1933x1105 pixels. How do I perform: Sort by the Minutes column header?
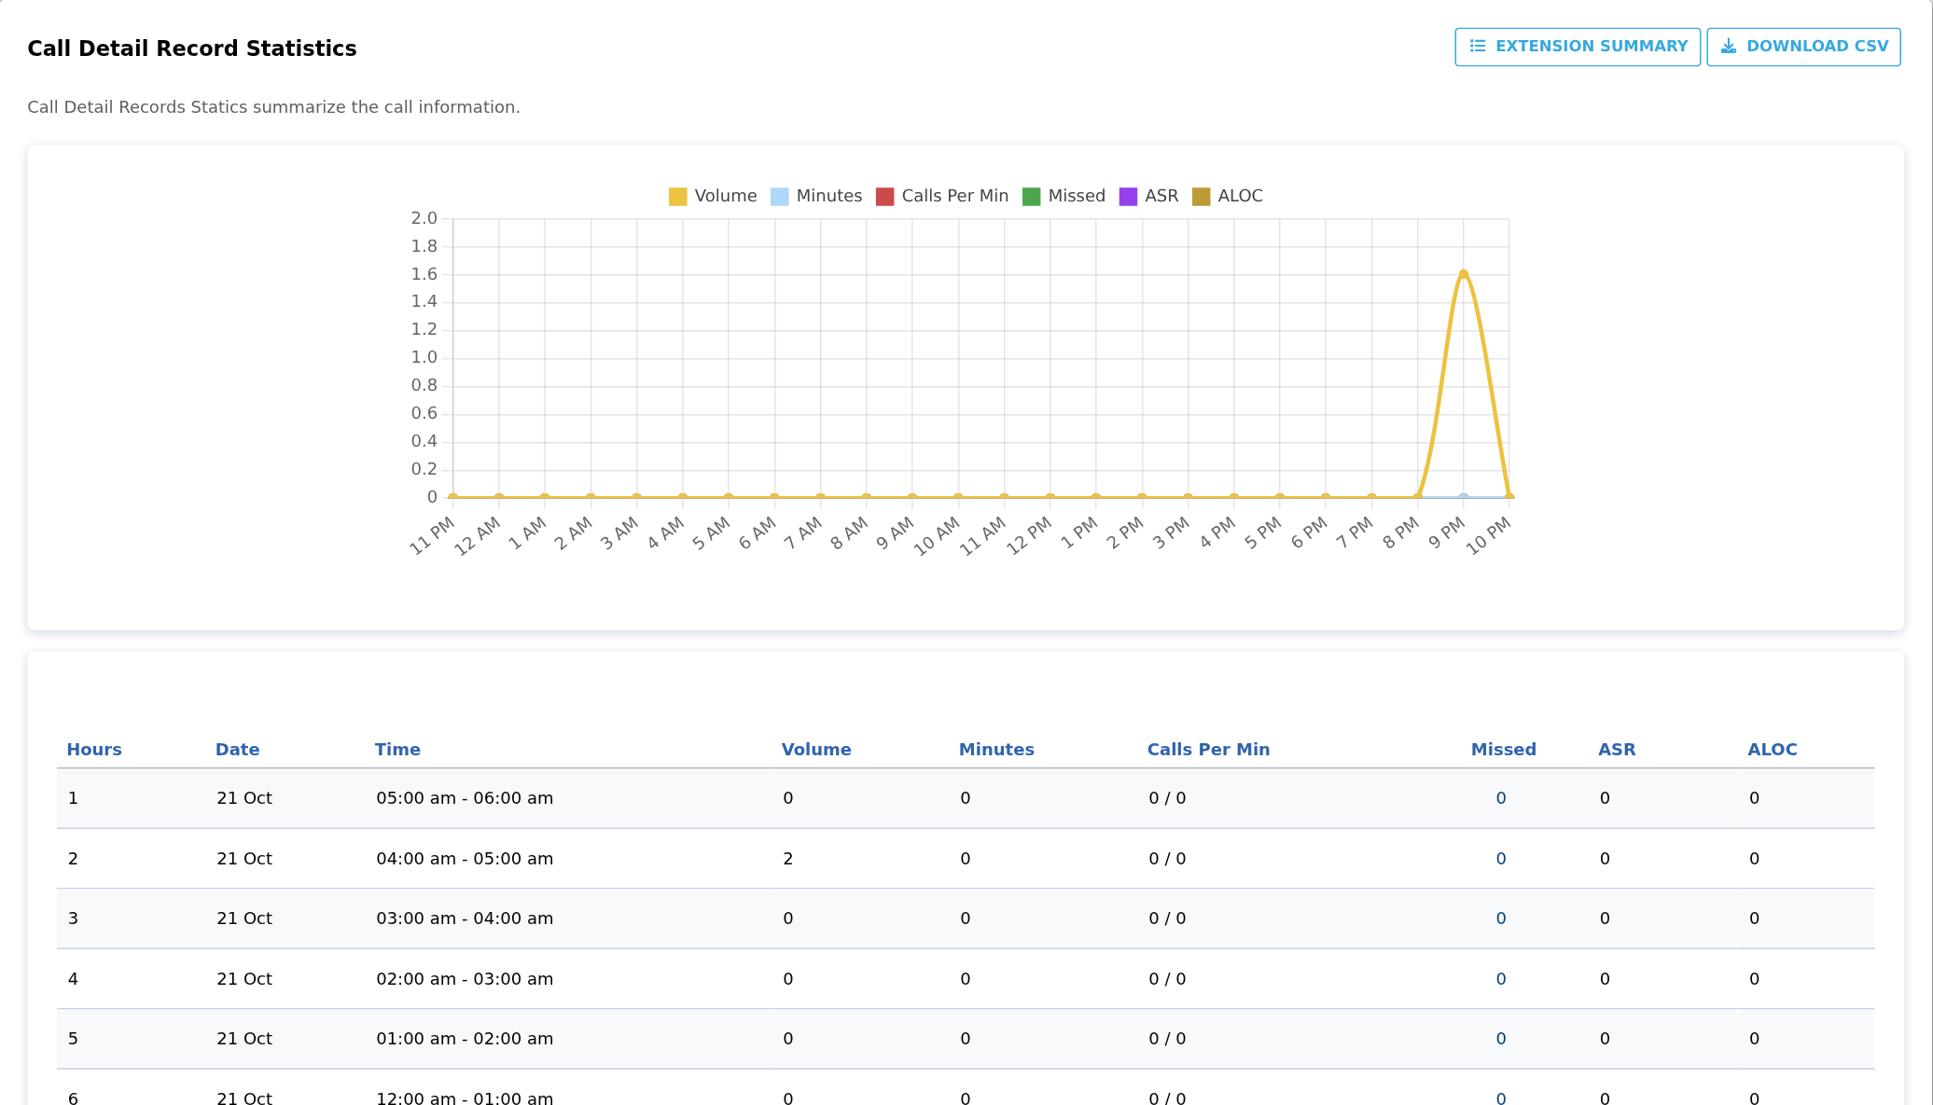tap(996, 750)
